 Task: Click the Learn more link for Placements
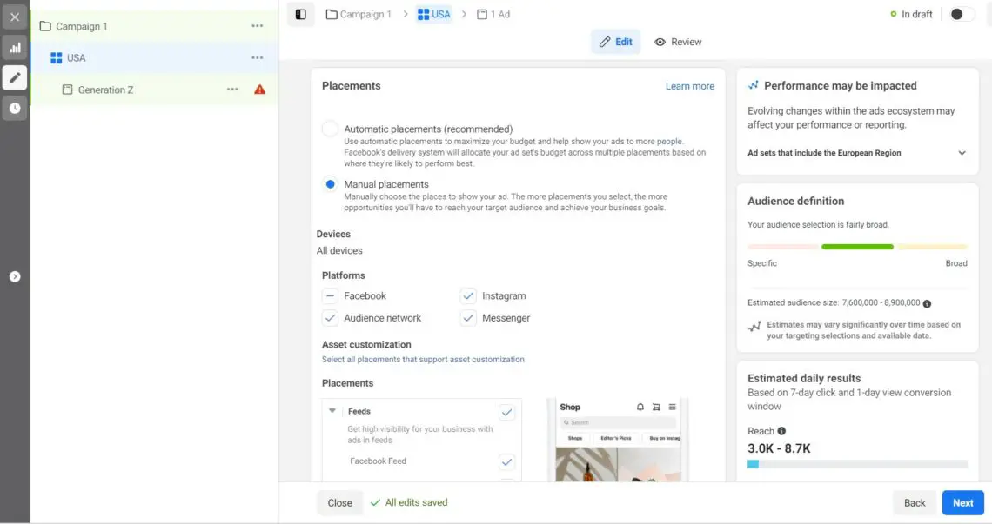point(690,85)
